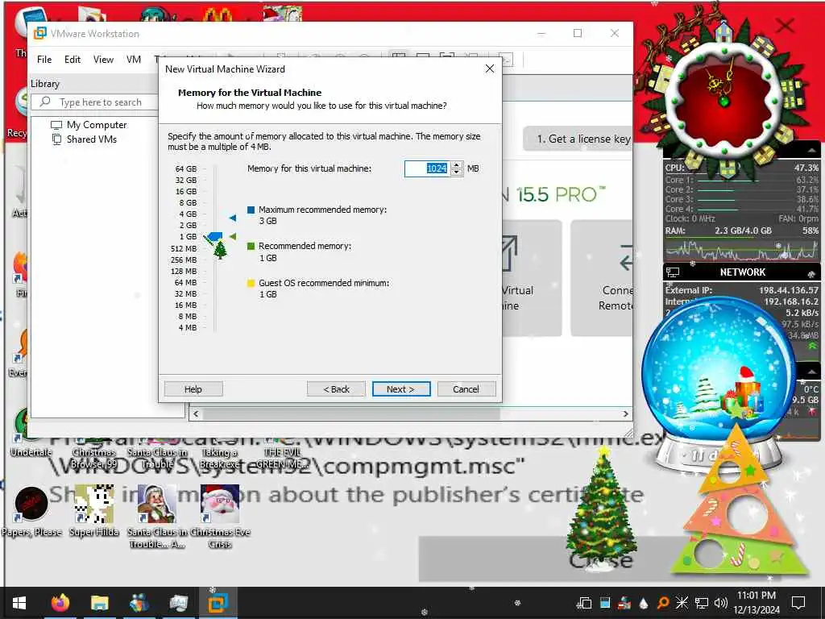Click the Maximum recommended memory label

click(322, 210)
